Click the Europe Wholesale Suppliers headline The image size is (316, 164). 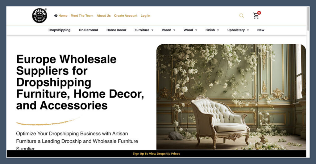point(80,82)
